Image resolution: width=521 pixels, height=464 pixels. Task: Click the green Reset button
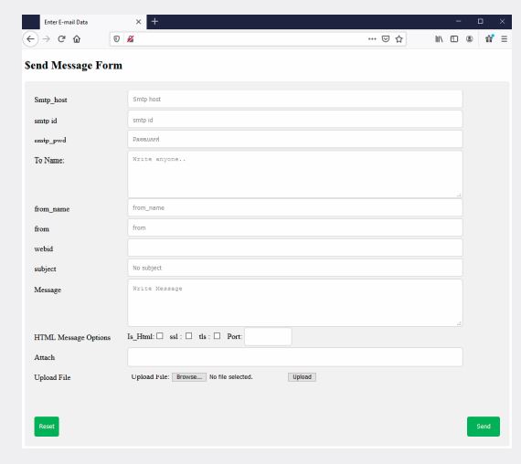(47, 427)
